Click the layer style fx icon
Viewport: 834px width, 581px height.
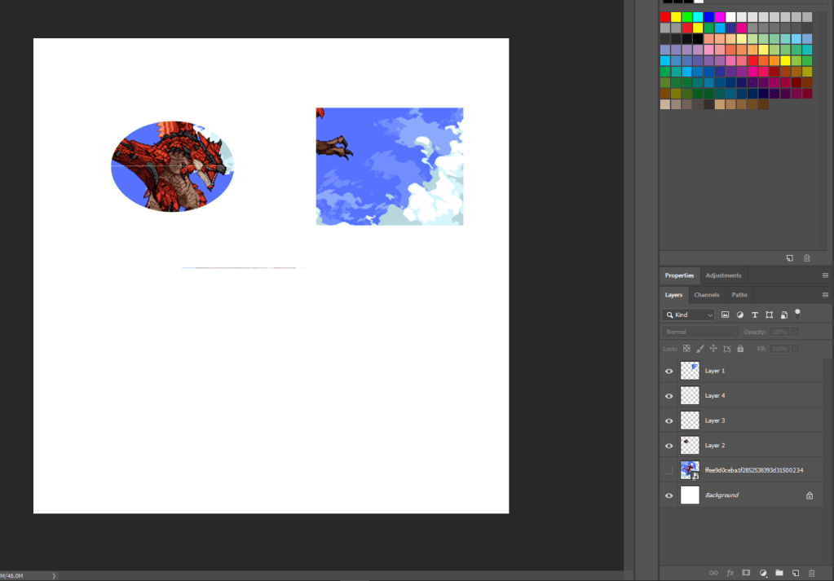[x=730, y=573]
